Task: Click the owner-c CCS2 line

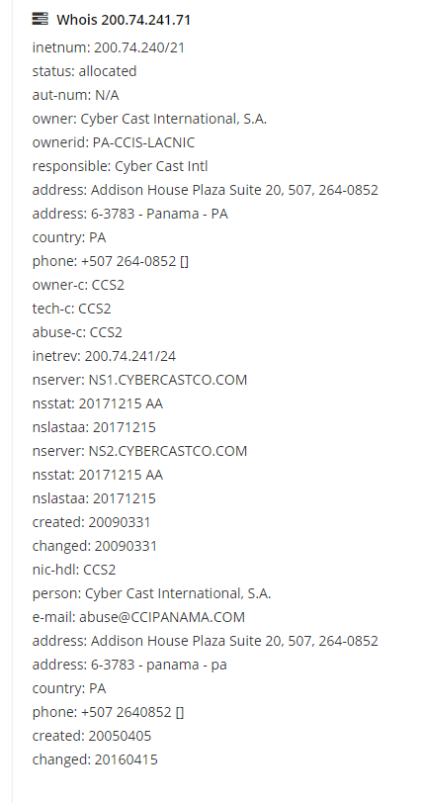Action: click(78, 285)
